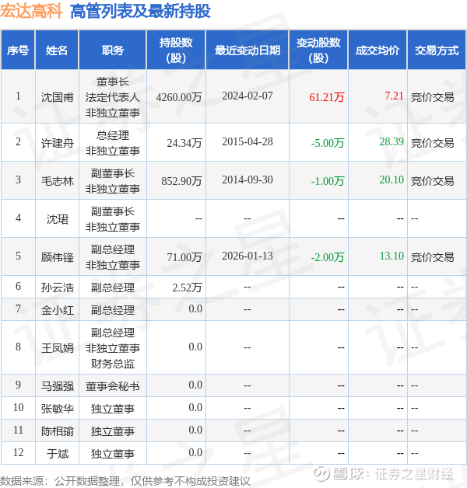The image size is (467, 488).
Task: Click the green change value -1.00万
Action: [328, 181]
